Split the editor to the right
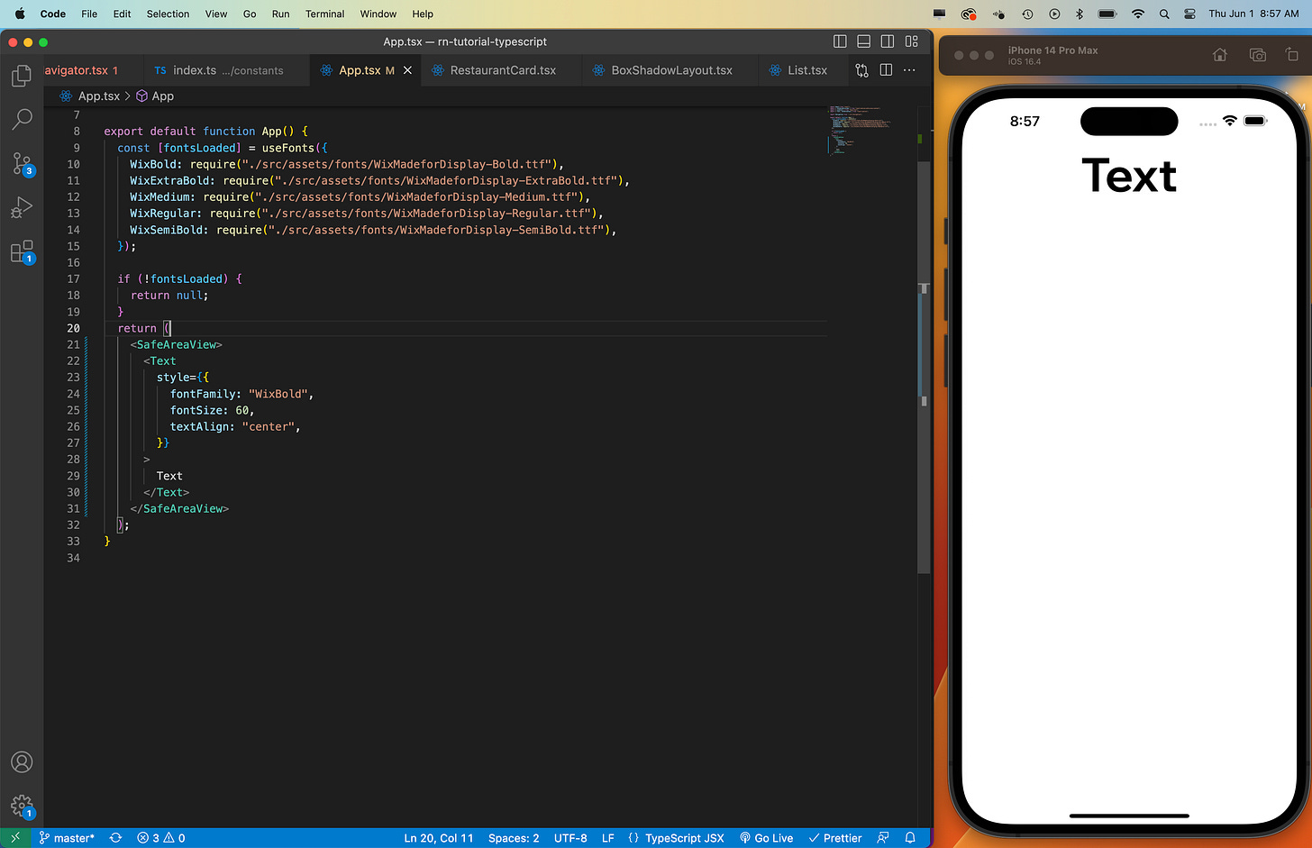The height and width of the screenshot is (848, 1312). tap(886, 70)
